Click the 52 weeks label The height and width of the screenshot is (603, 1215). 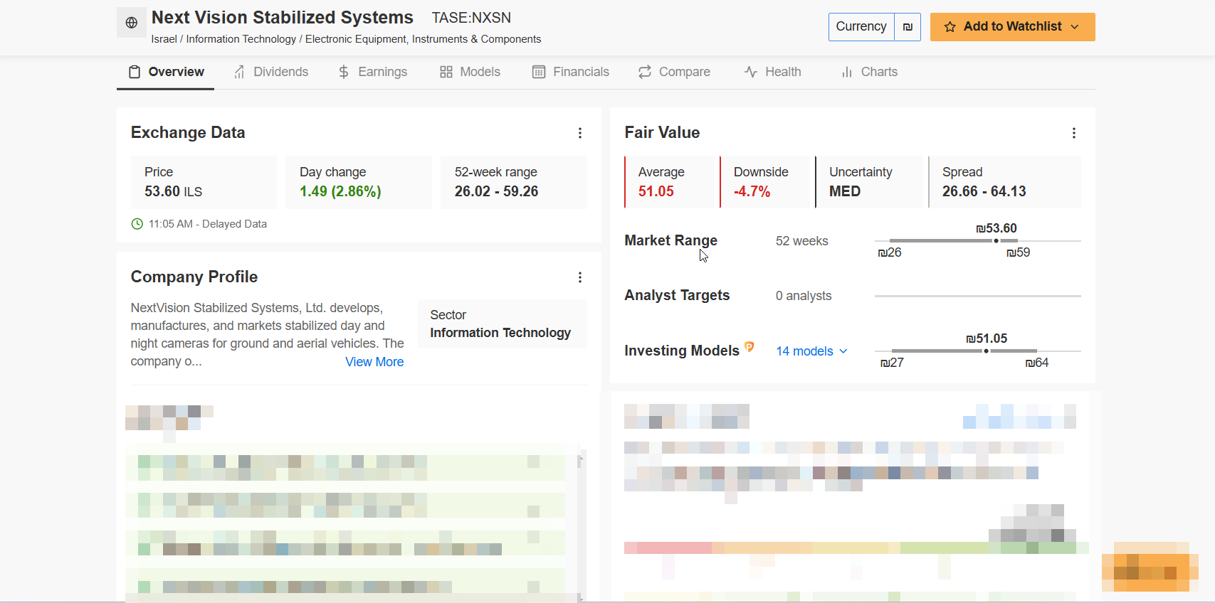tap(802, 241)
